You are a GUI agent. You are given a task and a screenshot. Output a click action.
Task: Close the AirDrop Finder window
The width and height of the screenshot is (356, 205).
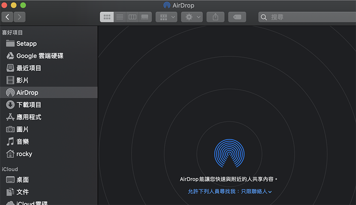click(x=4, y=5)
